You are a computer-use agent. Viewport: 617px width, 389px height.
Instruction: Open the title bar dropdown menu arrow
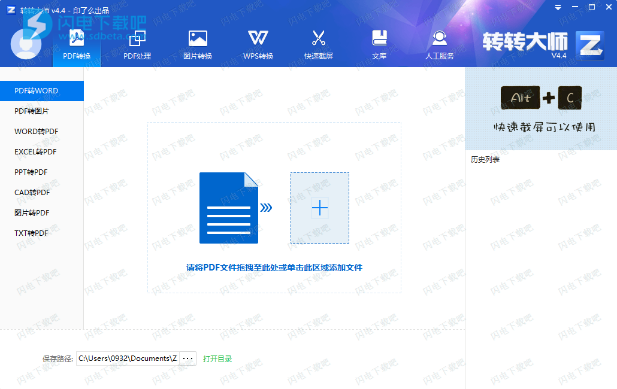pos(558,7)
